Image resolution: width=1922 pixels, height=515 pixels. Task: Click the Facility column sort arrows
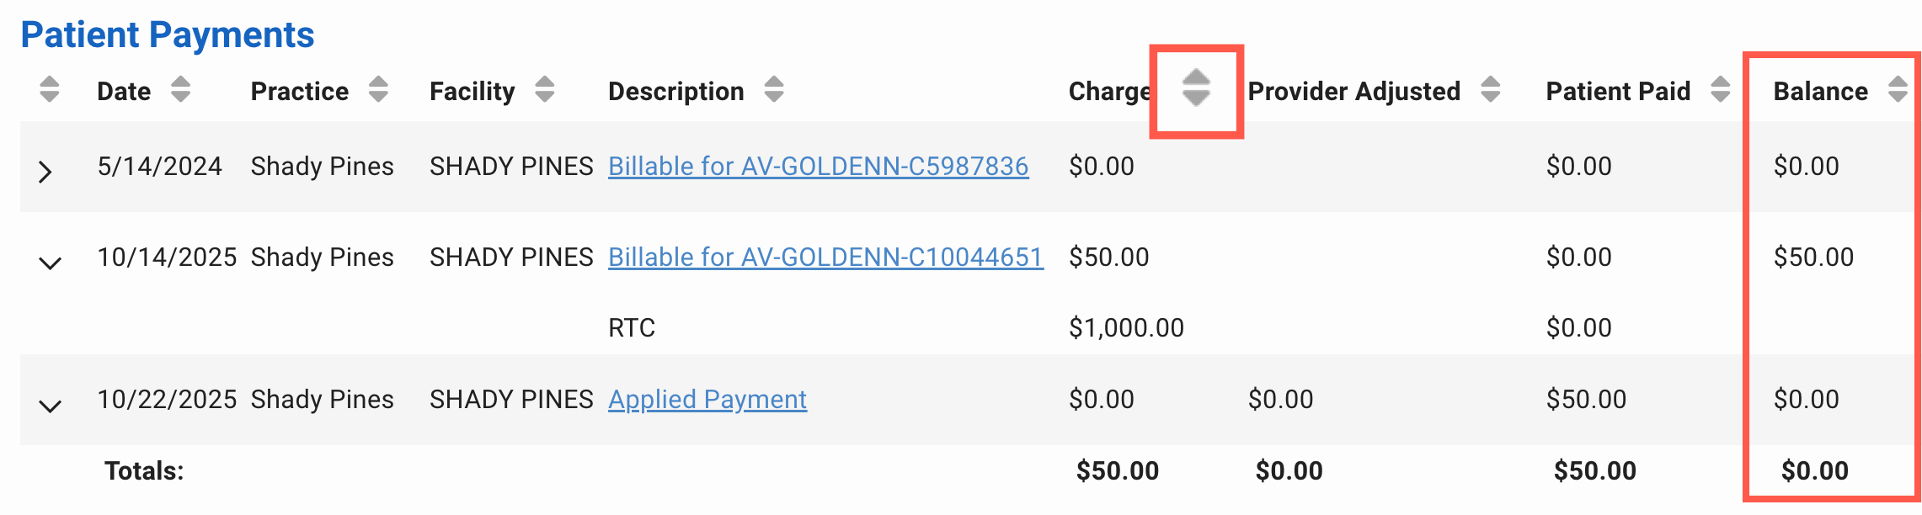(x=545, y=89)
